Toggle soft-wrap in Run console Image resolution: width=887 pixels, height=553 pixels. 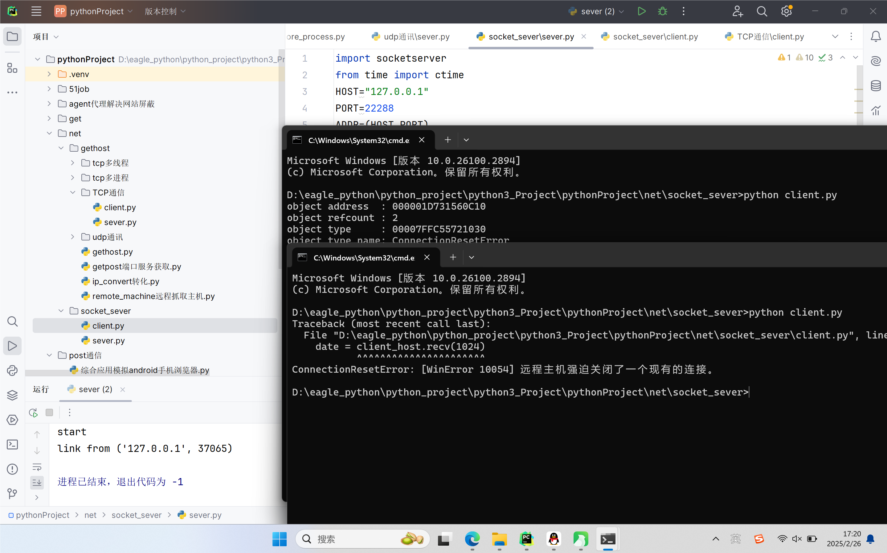click(x=37, y=467)
